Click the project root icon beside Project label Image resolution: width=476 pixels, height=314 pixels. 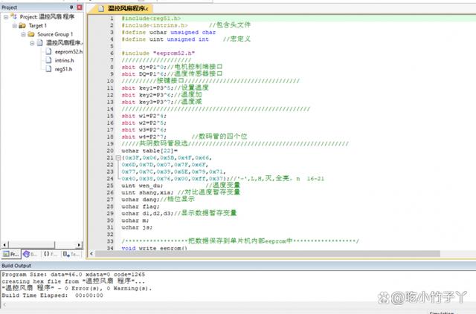tap(13, 16)
